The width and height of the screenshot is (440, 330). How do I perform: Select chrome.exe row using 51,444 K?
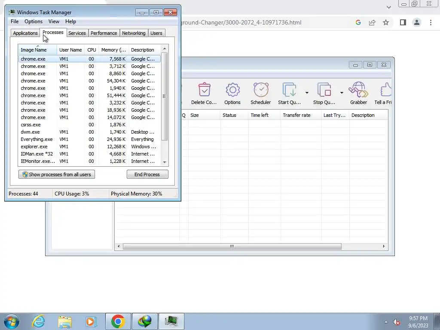89,95
